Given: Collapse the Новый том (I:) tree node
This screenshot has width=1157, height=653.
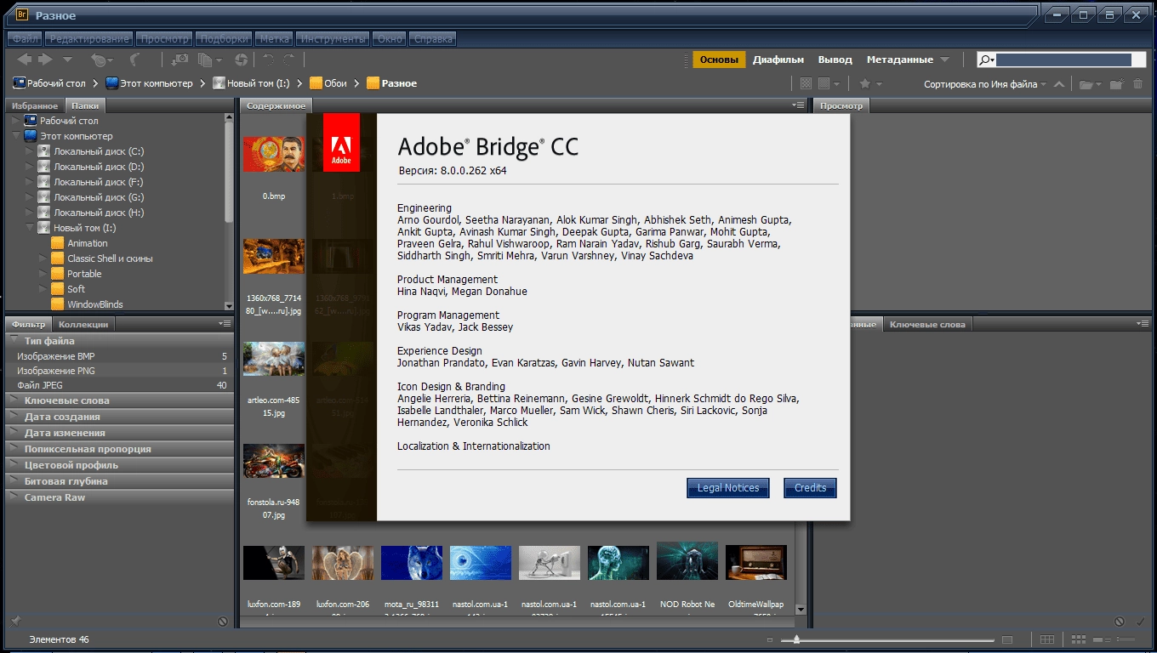Looking at the screenshot, I should click(x=29, y=228).
